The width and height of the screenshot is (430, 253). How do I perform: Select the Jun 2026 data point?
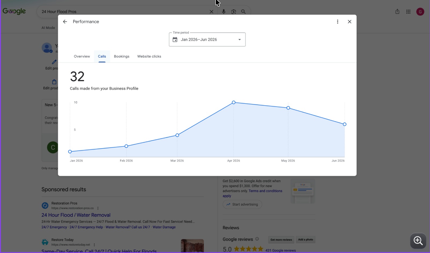pyautogui.click(x=345, y=124)
